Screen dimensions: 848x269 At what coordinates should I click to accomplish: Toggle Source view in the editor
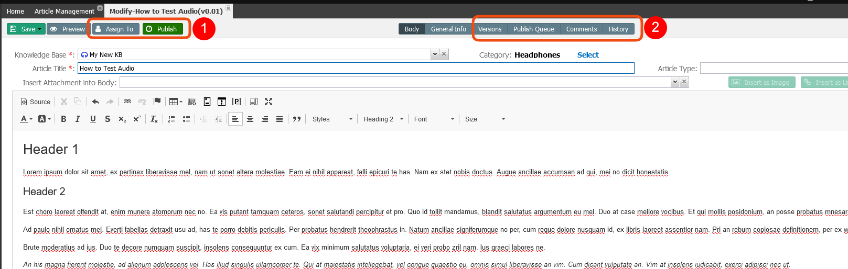36,102
